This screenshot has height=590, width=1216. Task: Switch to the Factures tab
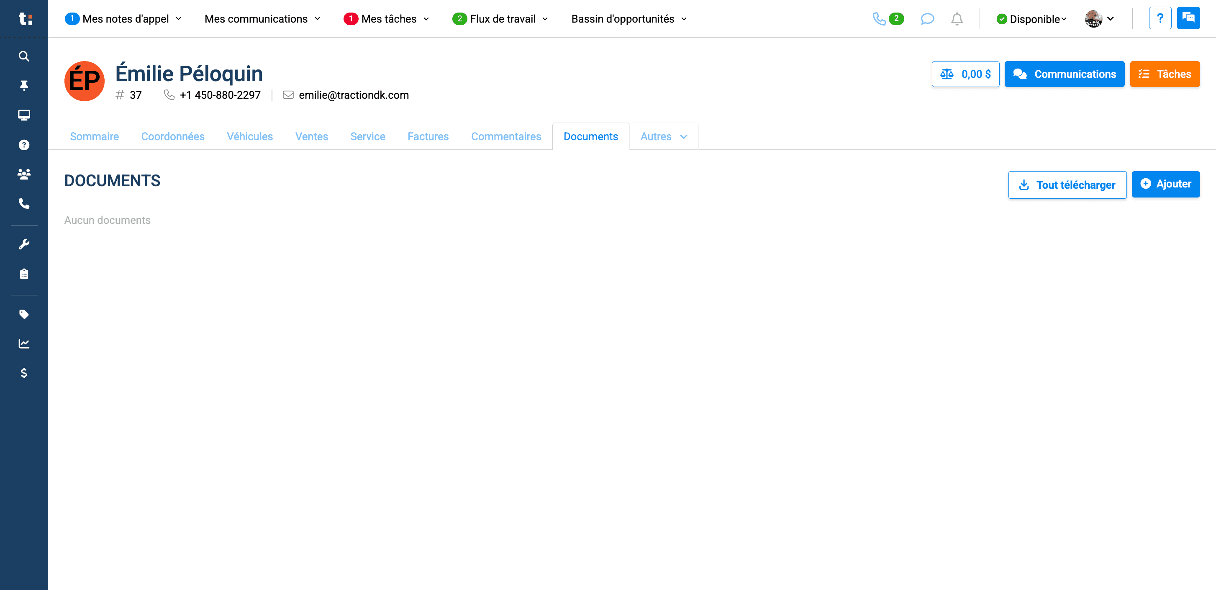[428, 136]
